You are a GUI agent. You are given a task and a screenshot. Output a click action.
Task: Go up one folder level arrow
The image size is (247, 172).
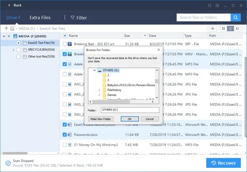[x=6, y=29]
